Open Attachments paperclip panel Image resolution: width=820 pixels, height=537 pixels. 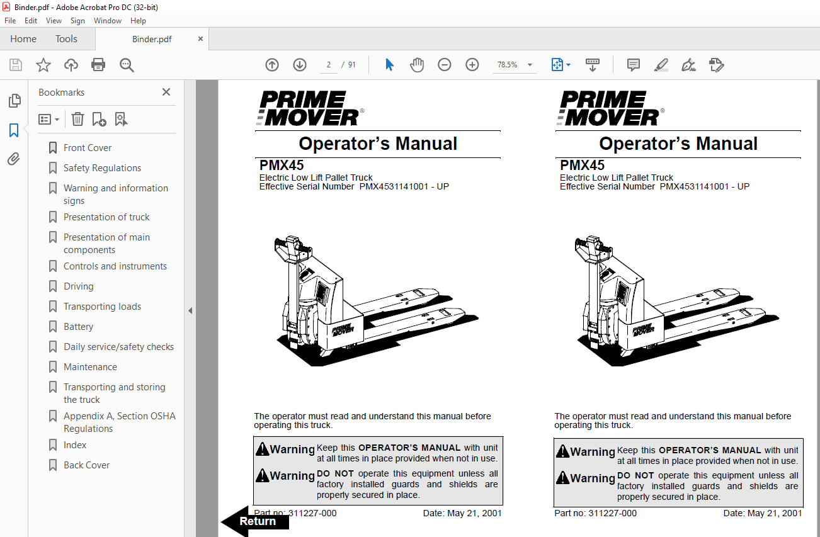[14, 159]
